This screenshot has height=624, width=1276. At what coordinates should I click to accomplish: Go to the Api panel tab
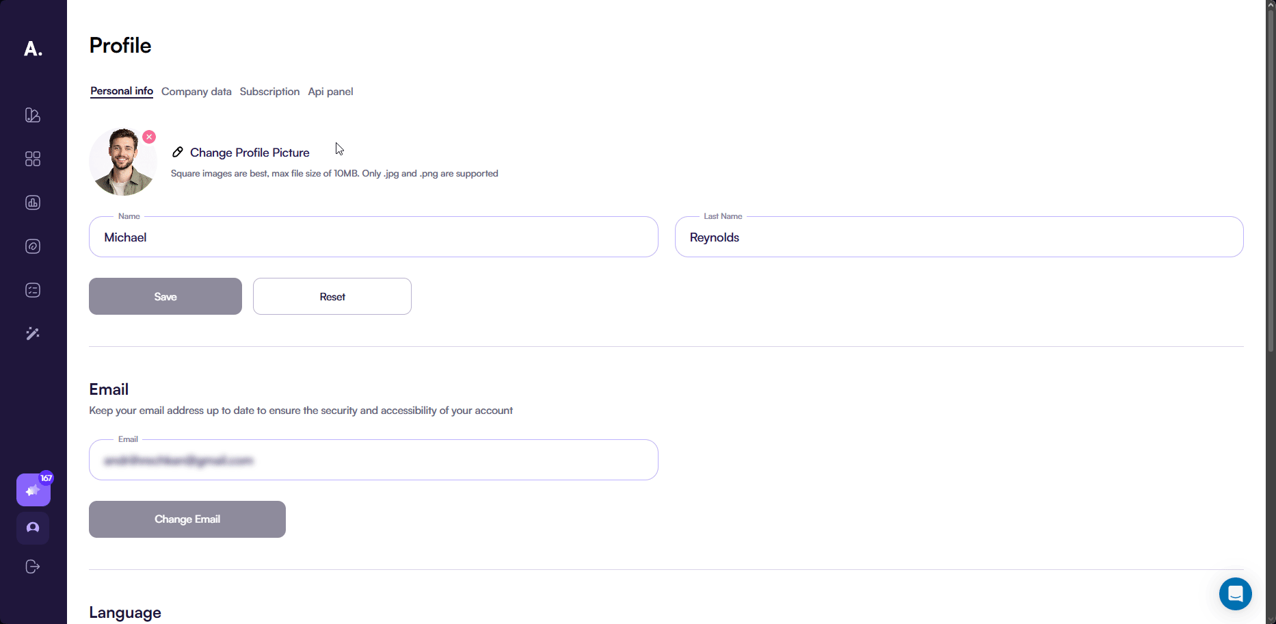[x=330, y=92]
